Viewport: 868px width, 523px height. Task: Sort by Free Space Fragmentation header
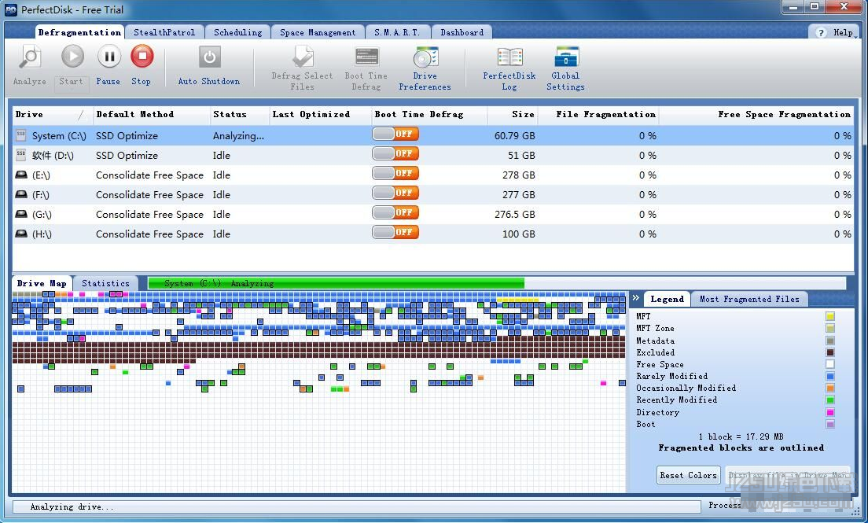click(x=756, y=114)
